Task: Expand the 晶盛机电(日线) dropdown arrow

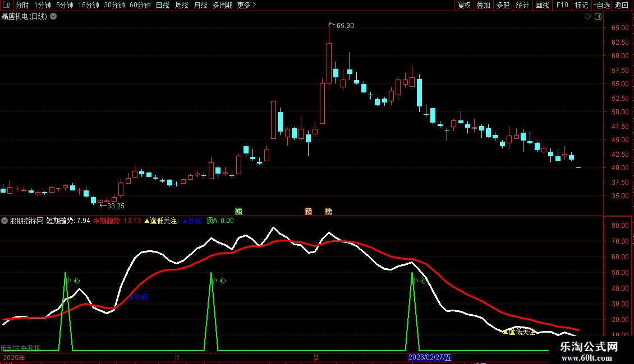Action: [x=53, y=17]
